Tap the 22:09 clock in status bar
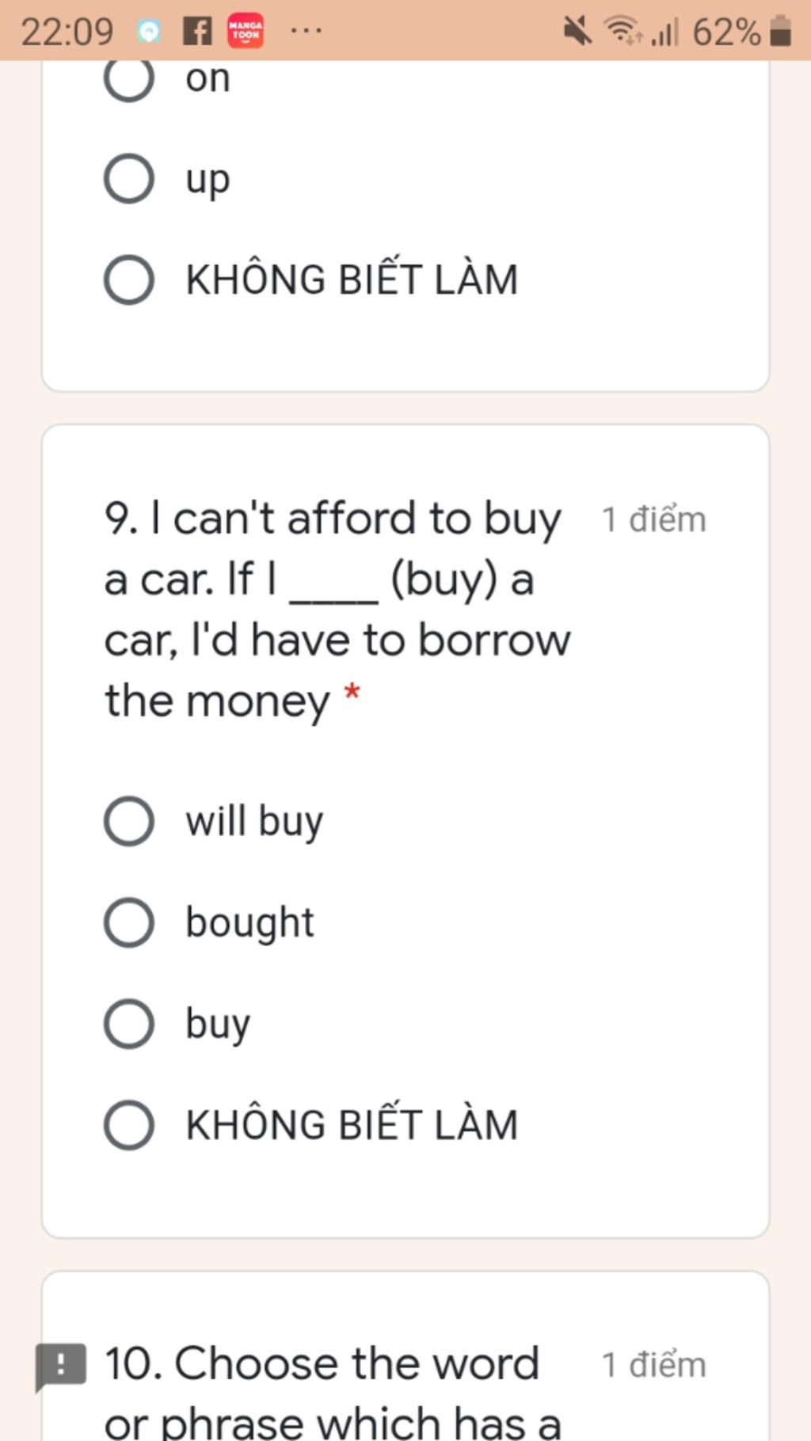The height and width of the screenshot is (1441, 811). [67, 32]
